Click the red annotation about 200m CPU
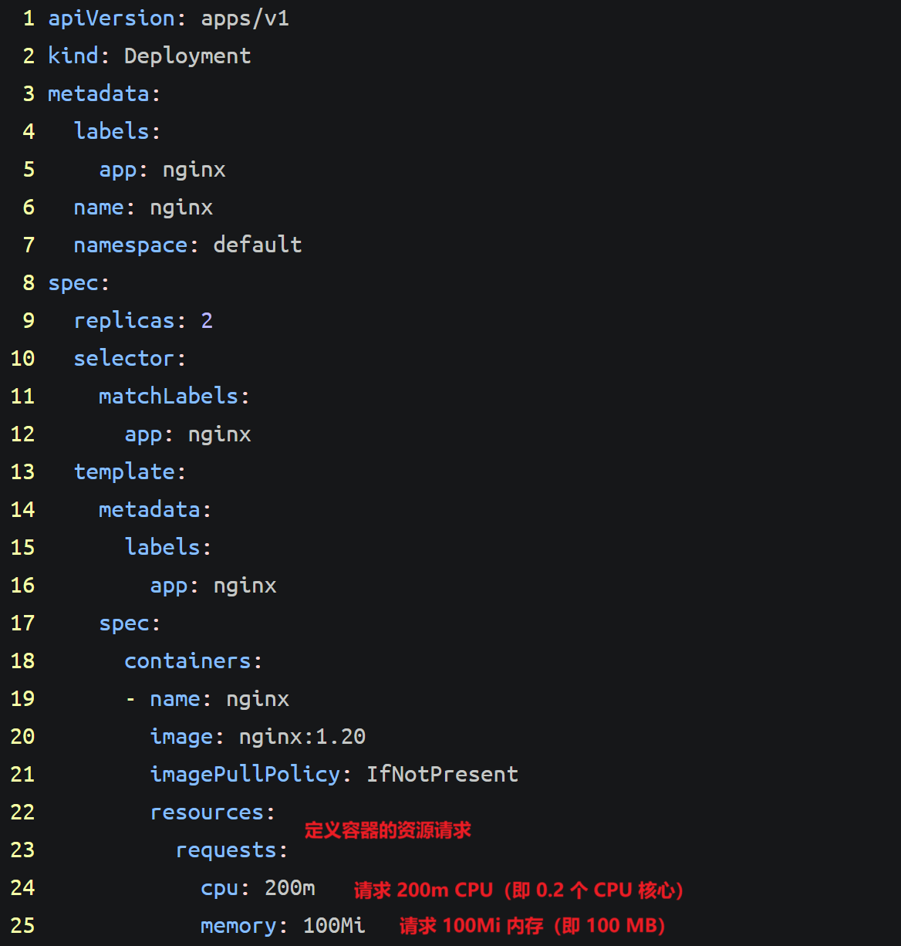This screenshot has width=901, height=946. [519, 890]
